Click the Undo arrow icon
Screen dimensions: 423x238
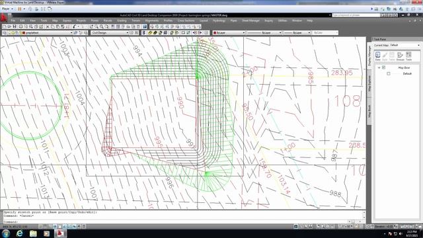click(x=75, y=26)
